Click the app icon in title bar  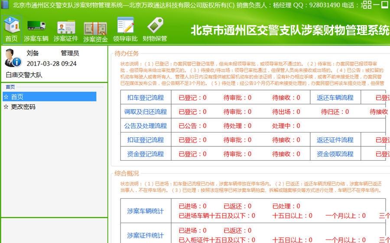click(5, 5)
